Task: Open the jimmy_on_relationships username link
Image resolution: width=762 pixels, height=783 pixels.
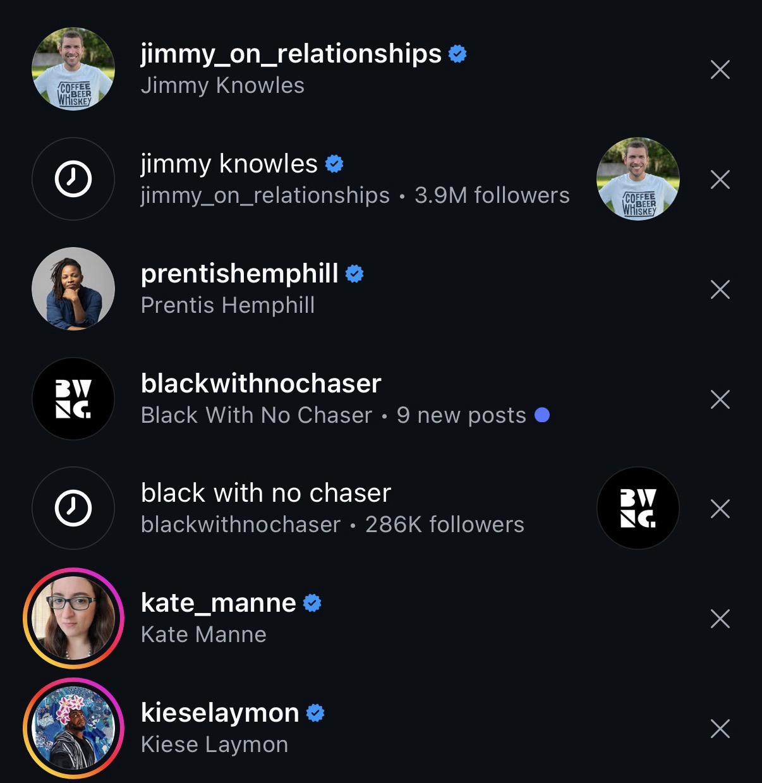Action: [x=291, y=54]
